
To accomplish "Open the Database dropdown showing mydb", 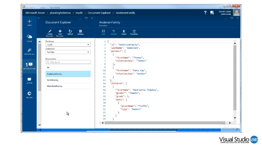I will pos(68,44).
